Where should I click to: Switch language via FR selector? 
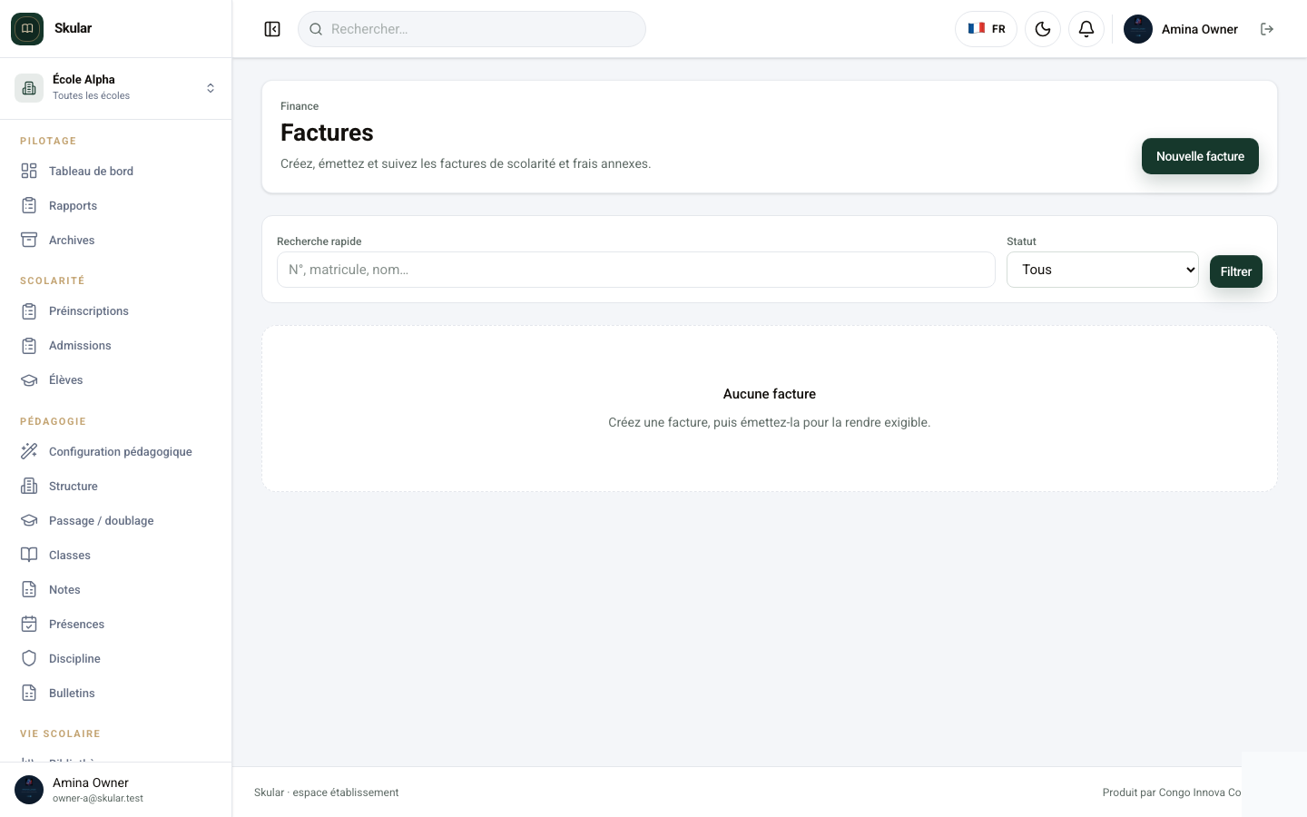point(986,29)
